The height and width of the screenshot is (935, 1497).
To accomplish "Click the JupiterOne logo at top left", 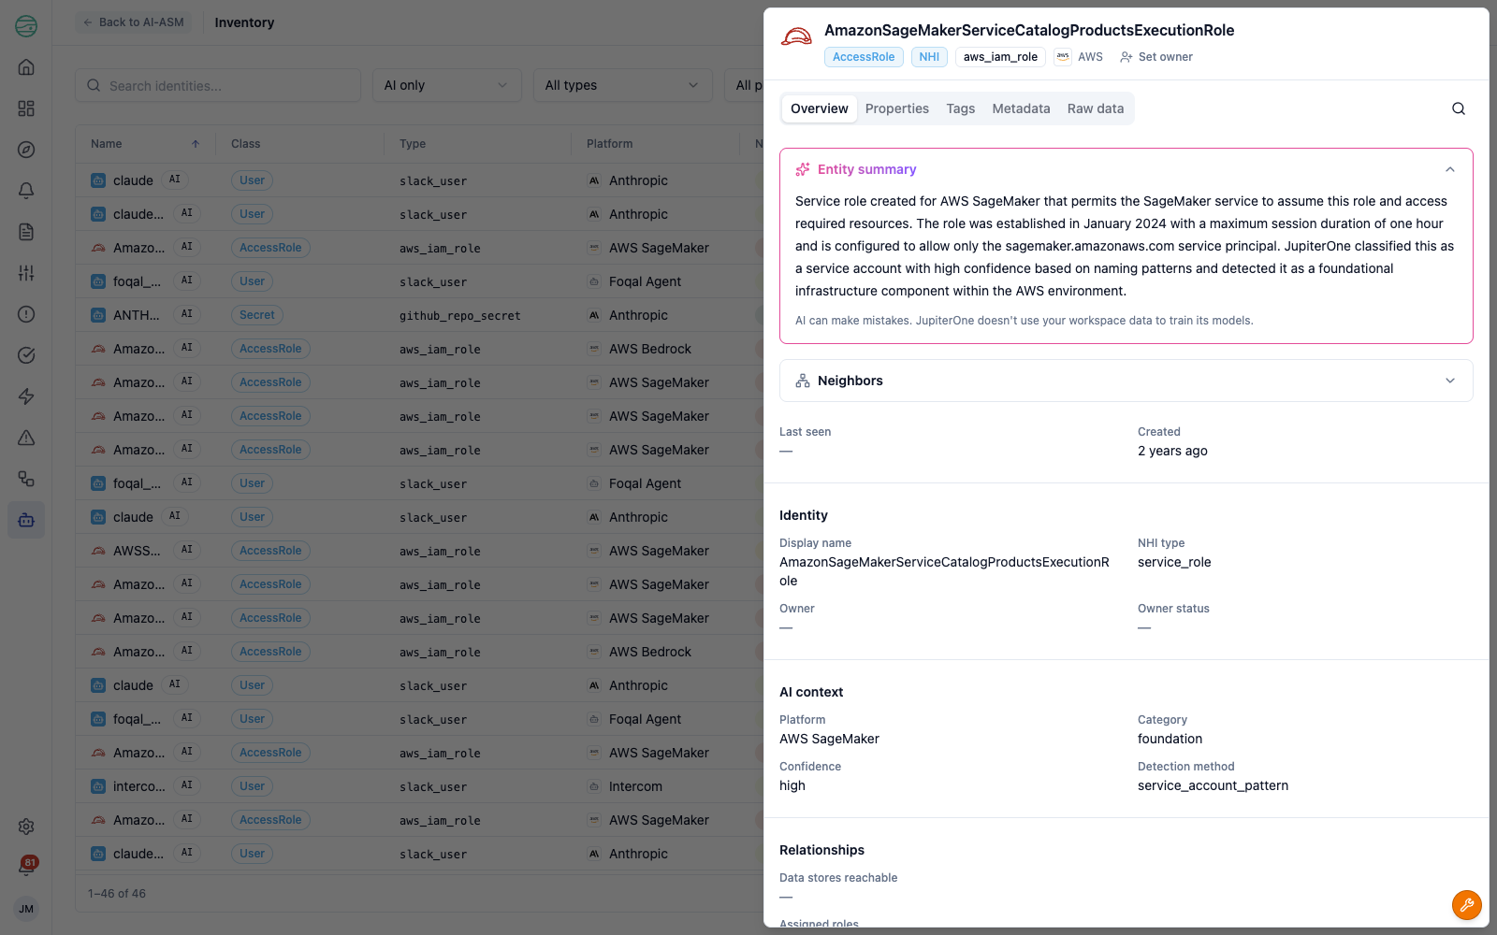I will point(26,26).
